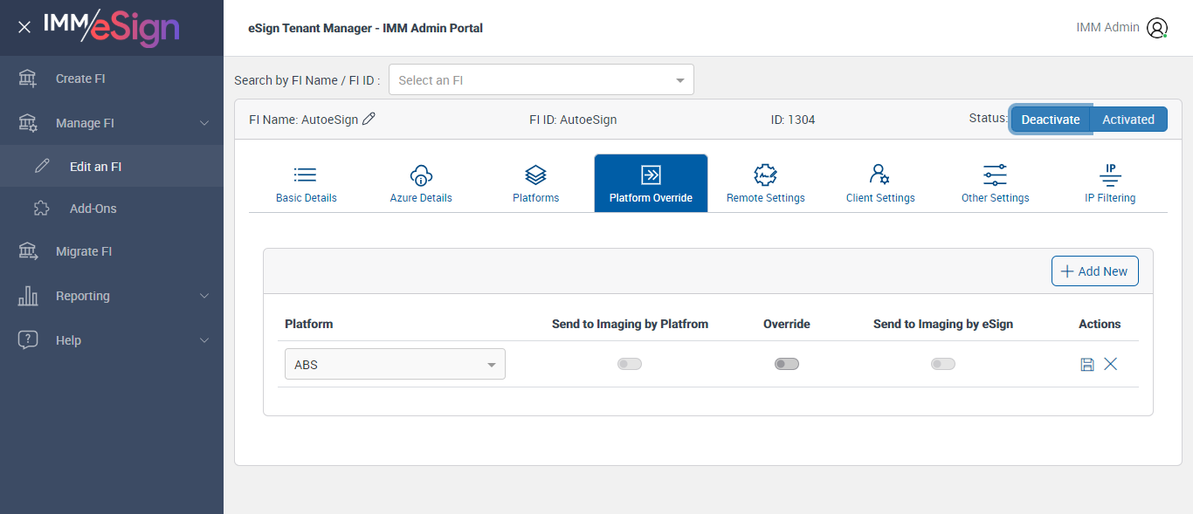Click the Deactivate status button
Screen dimensions: 1193x514
click(x=1051, y=120)
